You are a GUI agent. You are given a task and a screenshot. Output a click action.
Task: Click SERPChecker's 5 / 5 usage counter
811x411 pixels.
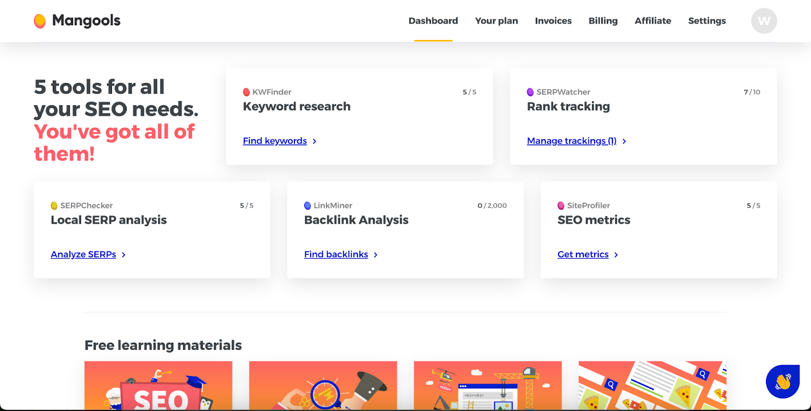click(246, 205)
